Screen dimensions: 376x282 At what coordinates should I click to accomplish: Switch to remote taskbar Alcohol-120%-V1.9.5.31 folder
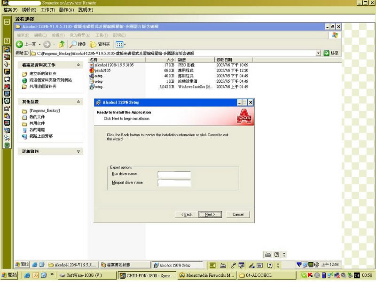72,265
